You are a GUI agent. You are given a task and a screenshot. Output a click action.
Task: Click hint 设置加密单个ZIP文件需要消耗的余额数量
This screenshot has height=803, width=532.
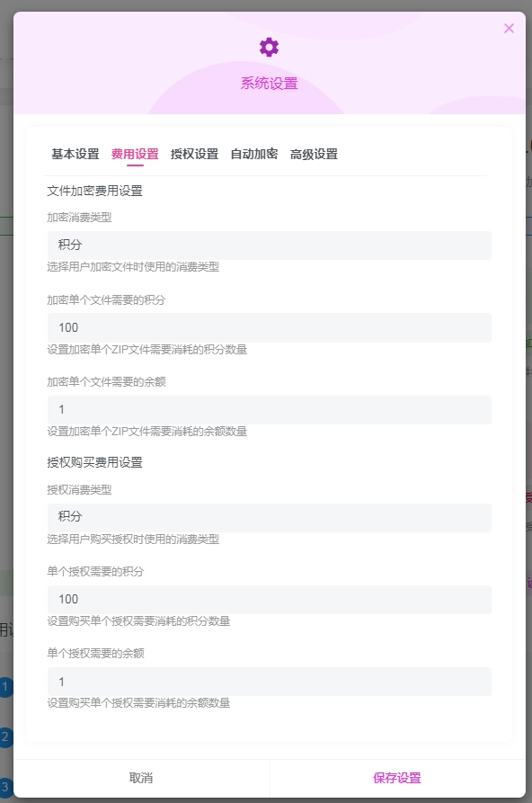(147, 432)
